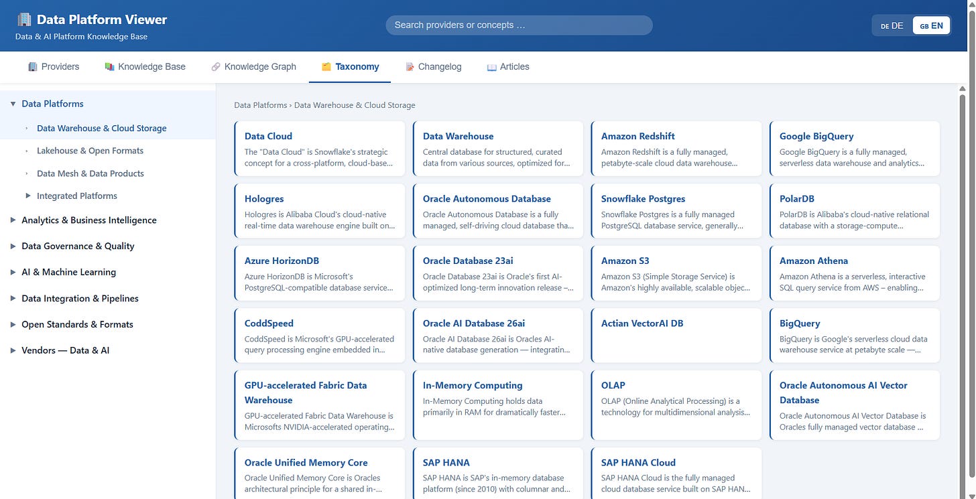Select the Integrated Platforms tree item
This screenshot has height=499, width=976.
point(108,196)
